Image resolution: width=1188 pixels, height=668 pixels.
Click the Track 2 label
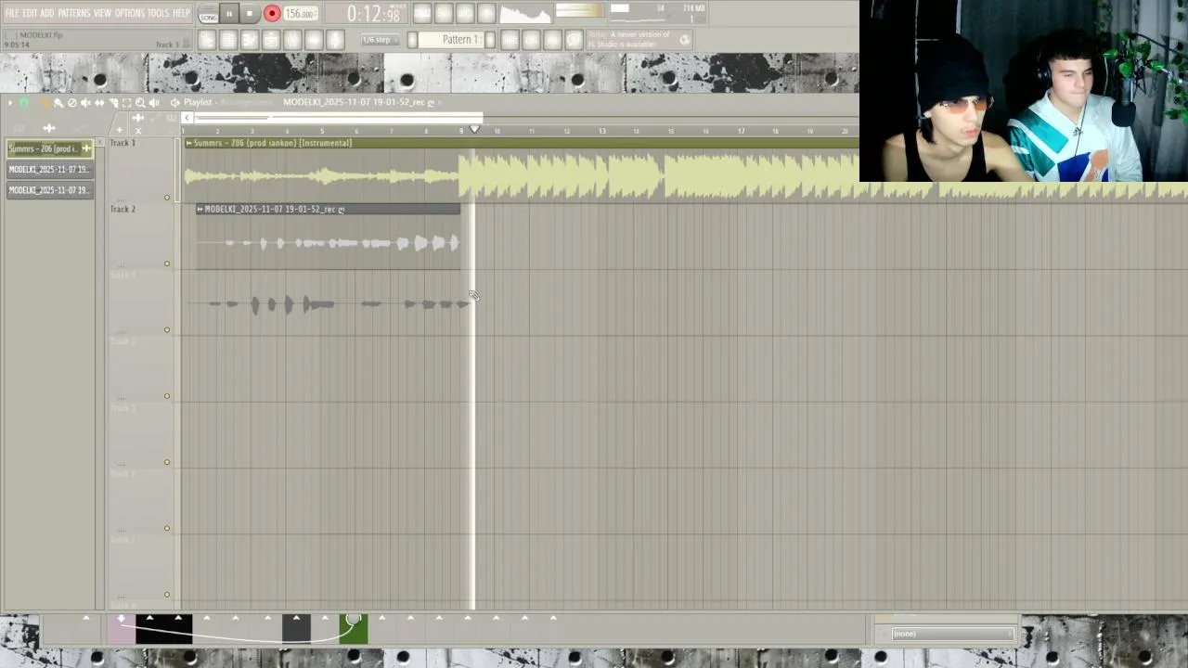pyautogui.click(x=123, y=209)
